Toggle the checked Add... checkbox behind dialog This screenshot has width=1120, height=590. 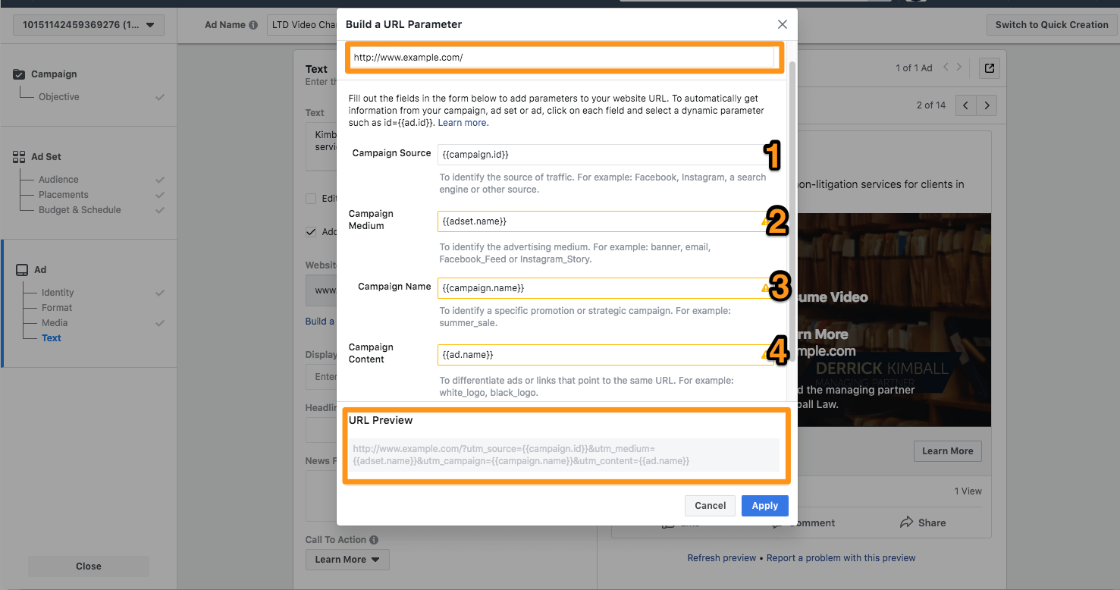click(x=311, y=232)
